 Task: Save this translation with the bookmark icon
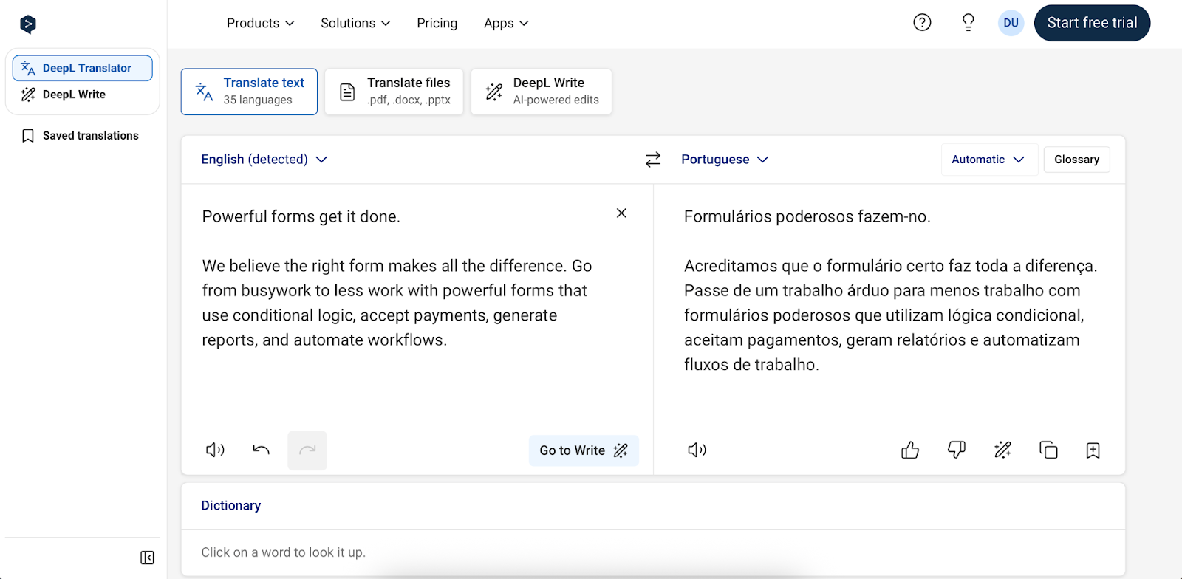[1093, 450]
